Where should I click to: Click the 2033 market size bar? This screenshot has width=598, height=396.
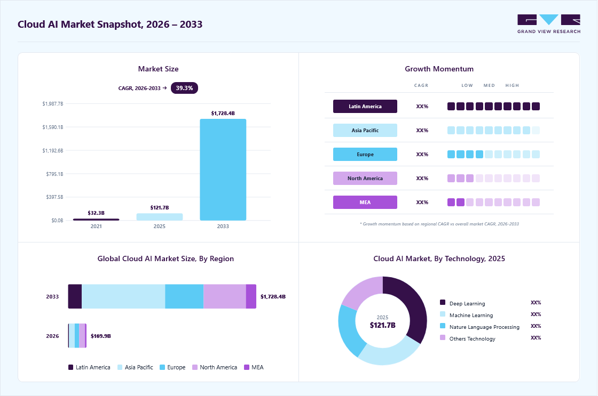[223, 169]
